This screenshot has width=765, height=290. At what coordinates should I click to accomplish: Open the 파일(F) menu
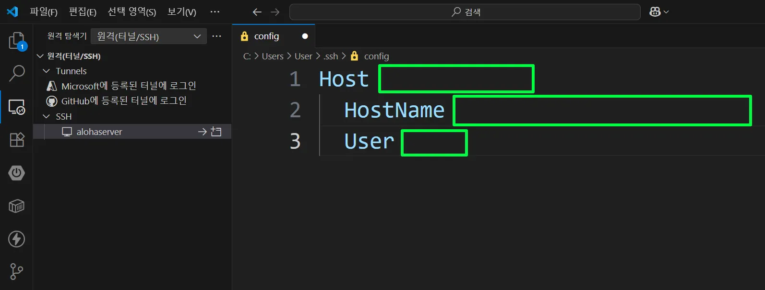click(x=44, y=12)
